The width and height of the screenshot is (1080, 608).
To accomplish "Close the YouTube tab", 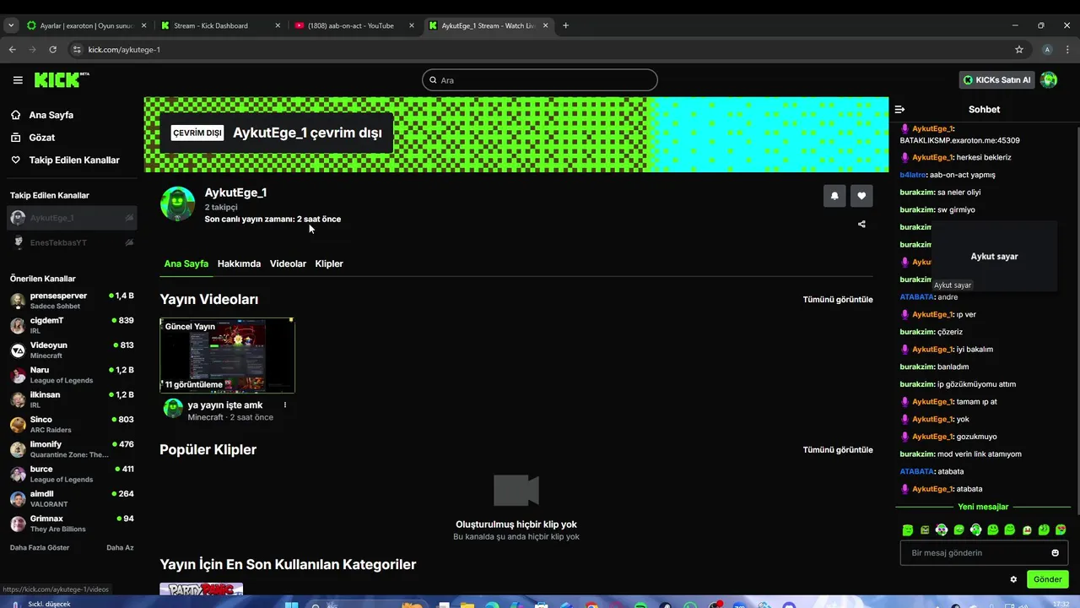I will 412,25.
